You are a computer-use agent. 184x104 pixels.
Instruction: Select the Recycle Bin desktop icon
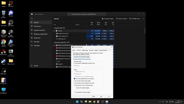tap(3, 14)
